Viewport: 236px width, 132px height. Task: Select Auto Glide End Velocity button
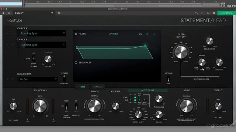click(x=140, y=100)
